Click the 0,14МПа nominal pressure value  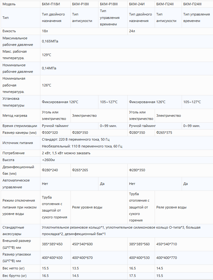coord(49,68)
